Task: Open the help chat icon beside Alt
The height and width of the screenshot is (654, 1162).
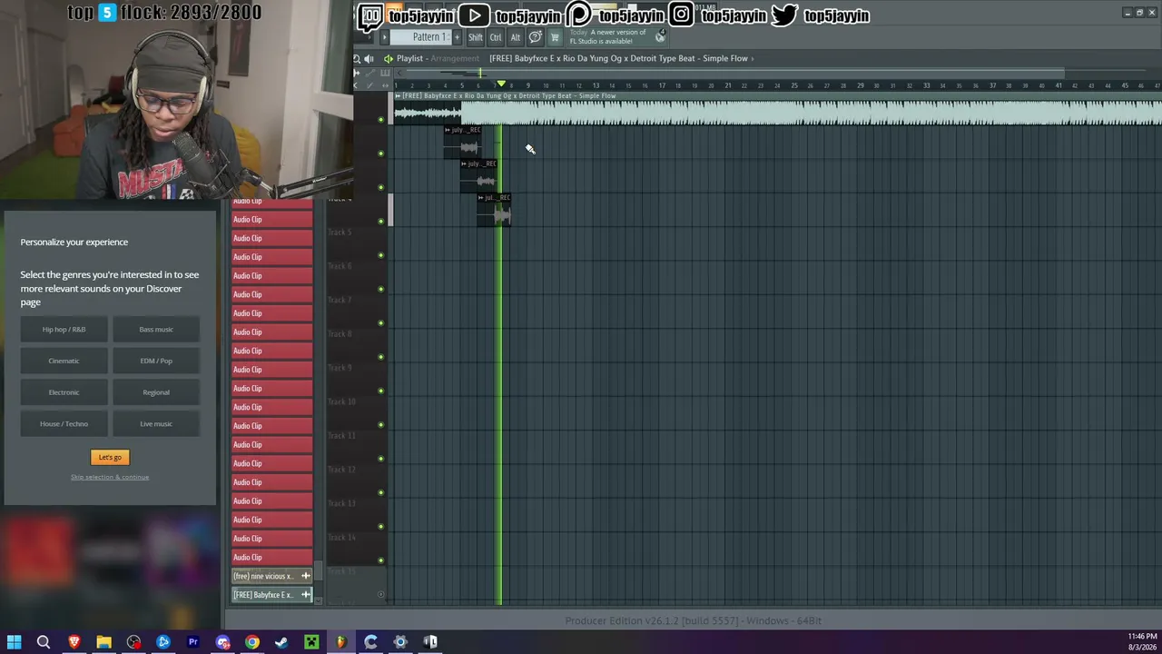Action: click(536, 37)
